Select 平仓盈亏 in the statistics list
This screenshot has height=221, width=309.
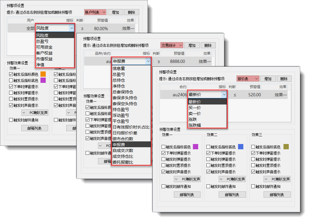pos(131,121)
